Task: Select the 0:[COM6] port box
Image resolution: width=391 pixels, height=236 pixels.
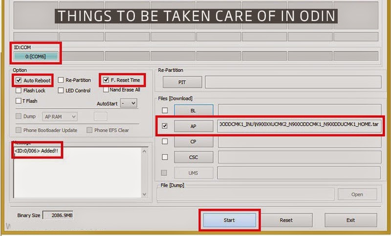Action: pos(36,56)
